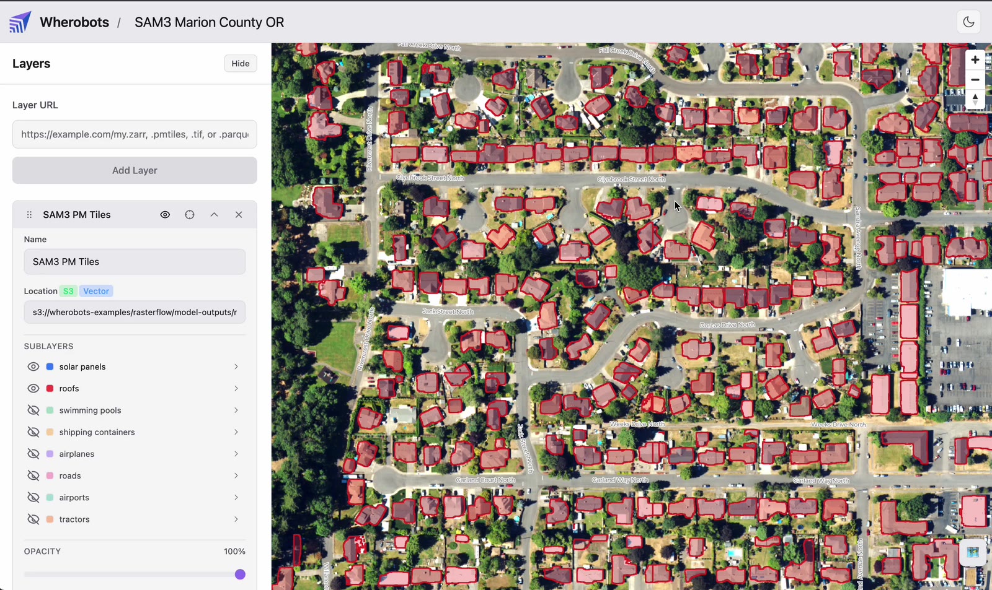Expand shipping containers sublayer options
Image resolution: width=992 pixels, height=590 pixels.
pyautogui.click(x=236, y=432)
